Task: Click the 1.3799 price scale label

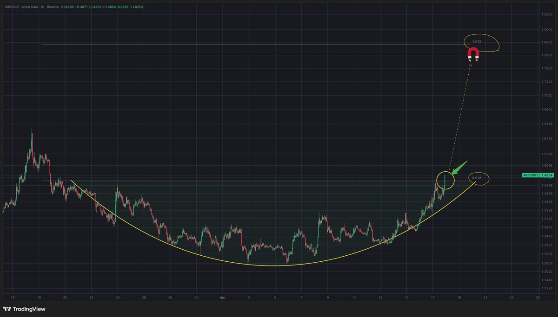Action: (546, 219)
